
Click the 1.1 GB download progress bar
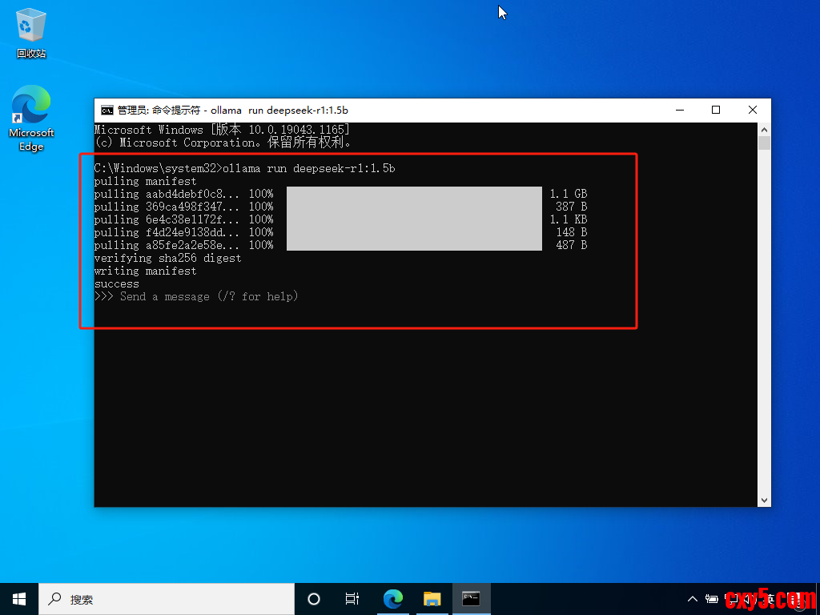[414, 194]
